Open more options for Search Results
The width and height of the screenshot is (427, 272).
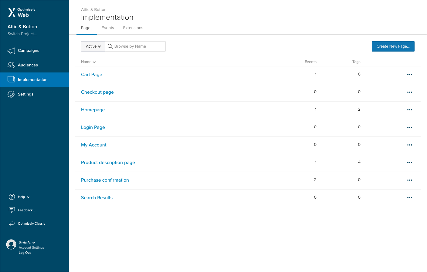(409, 198)
